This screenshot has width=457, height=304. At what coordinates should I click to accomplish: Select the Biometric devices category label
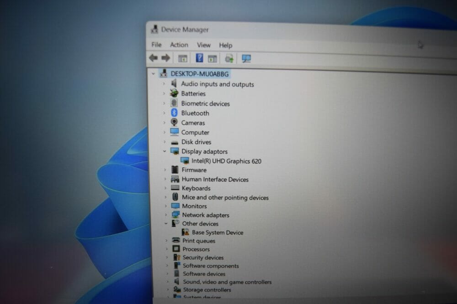pos(206,103)
